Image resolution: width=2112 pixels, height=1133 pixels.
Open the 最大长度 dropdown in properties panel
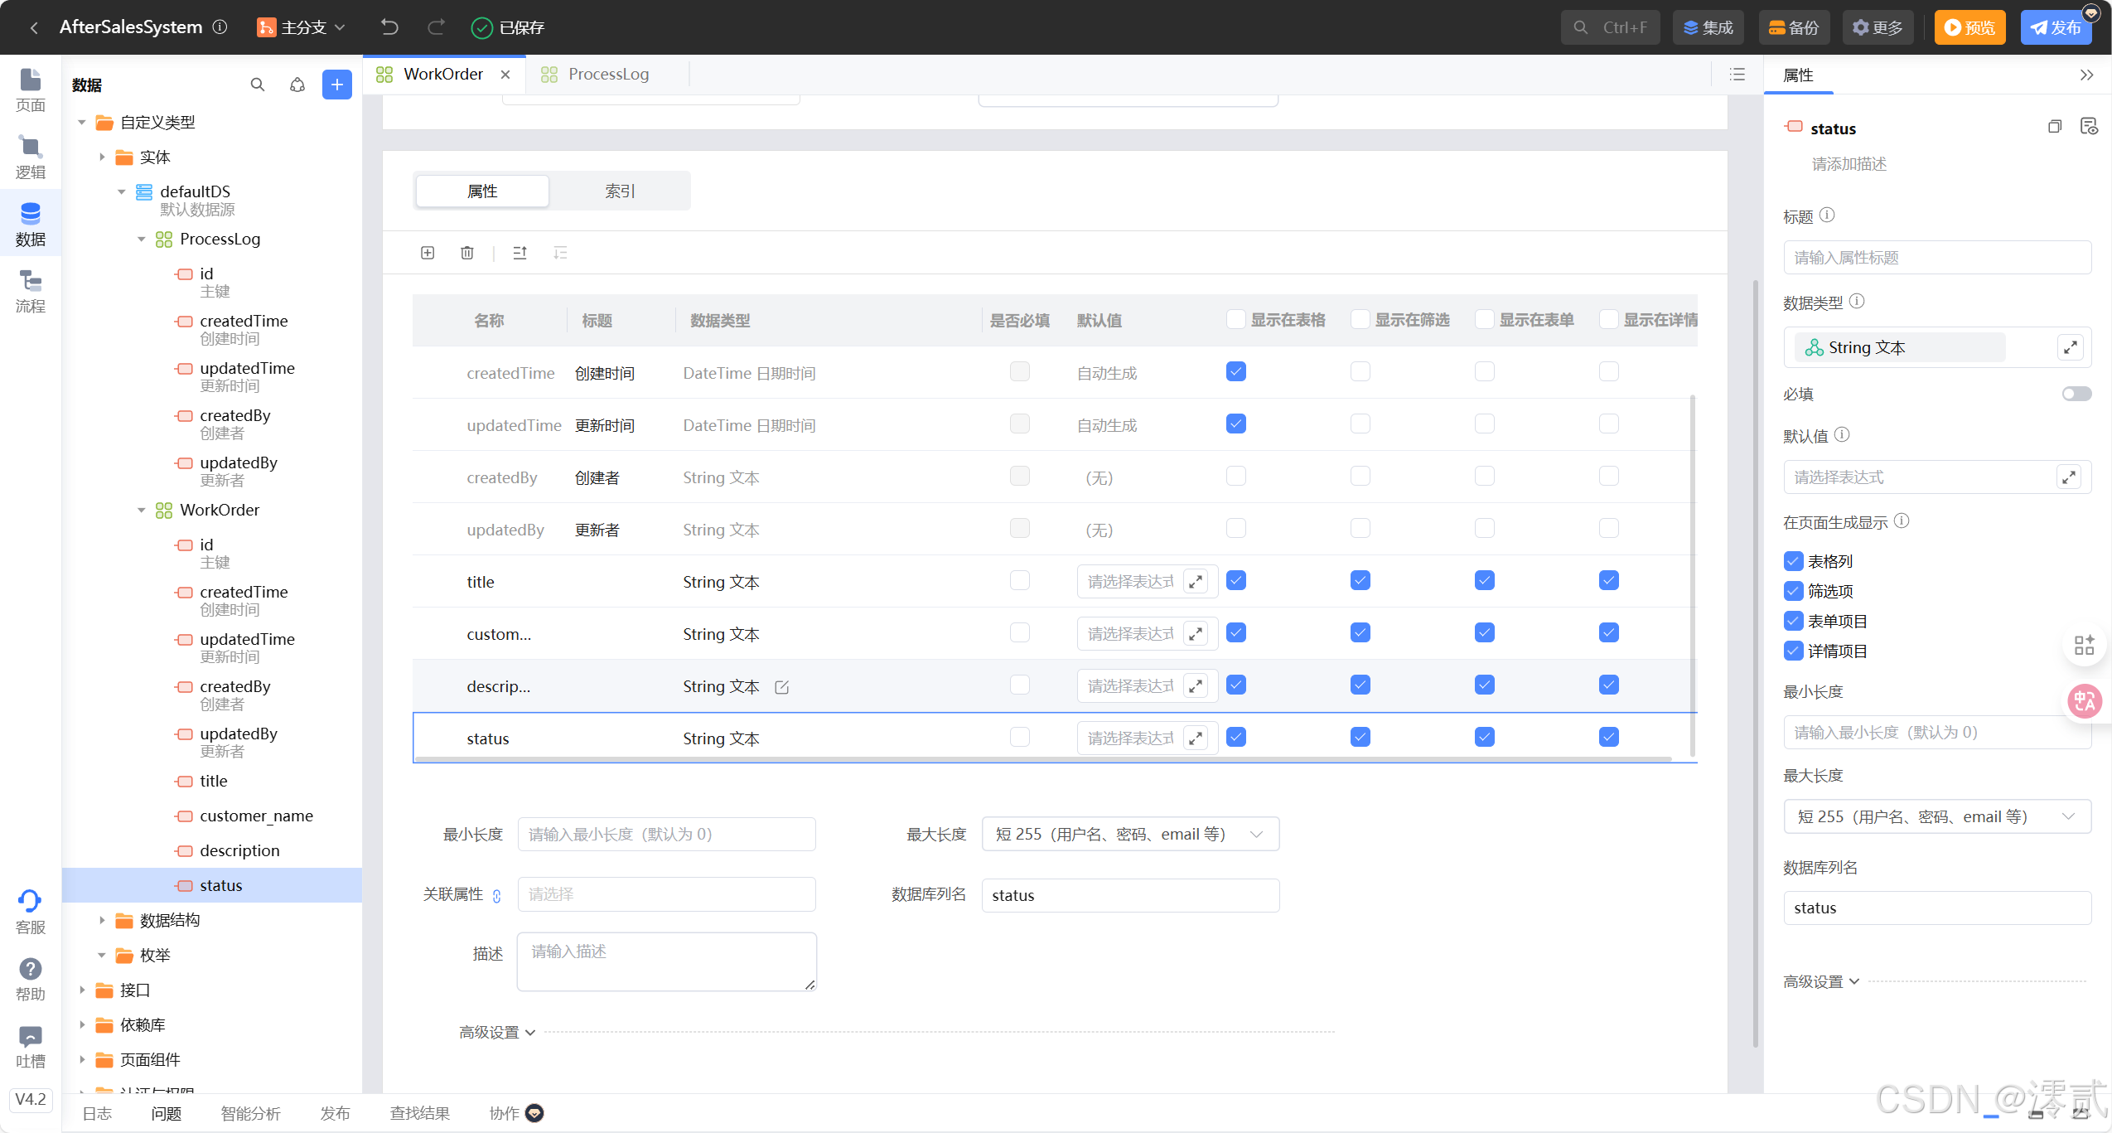click(1936, 816)
